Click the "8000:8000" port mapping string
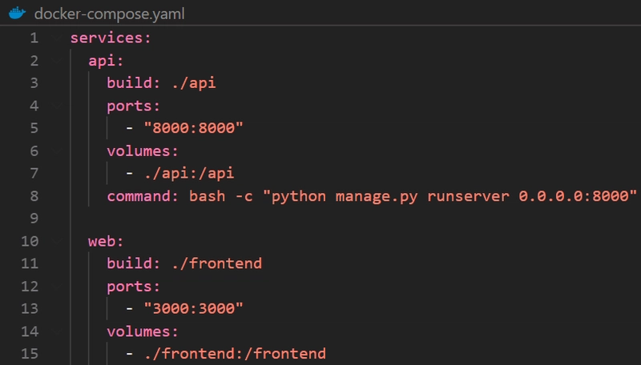The width and height of the screenshot is (641, 365). pos(193,128)
